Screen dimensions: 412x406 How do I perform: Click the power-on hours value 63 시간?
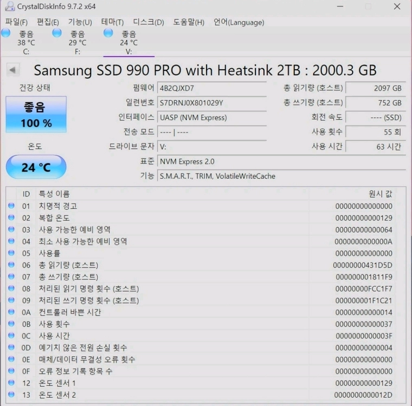coord(376,147)
